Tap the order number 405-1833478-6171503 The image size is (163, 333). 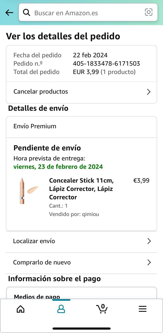[x=106, y=63]
